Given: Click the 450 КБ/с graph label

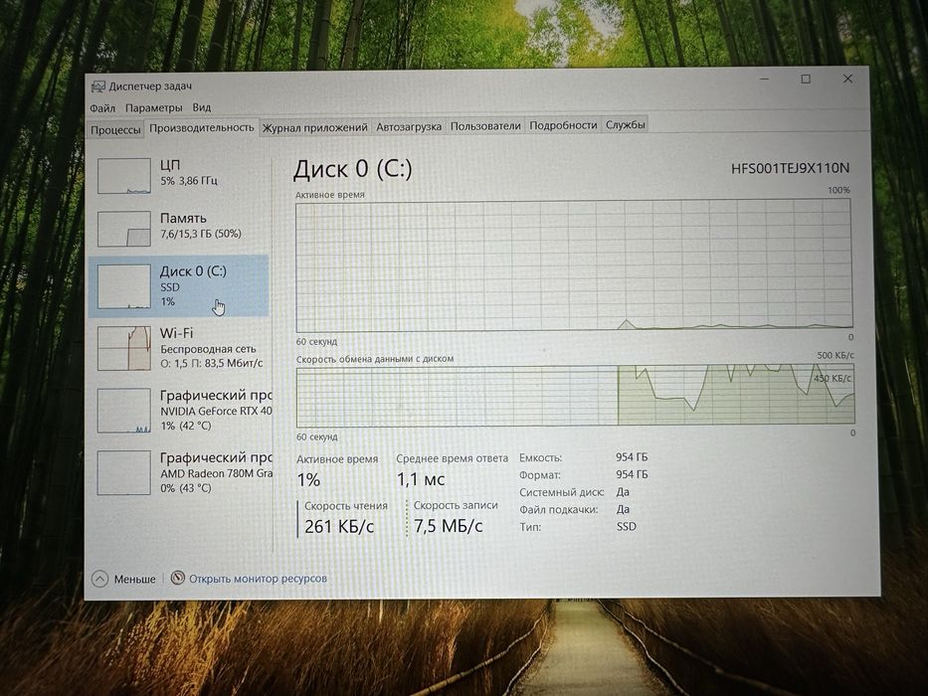Looking at the screenshot, I should pyautogui.click(x=833, y=378).
